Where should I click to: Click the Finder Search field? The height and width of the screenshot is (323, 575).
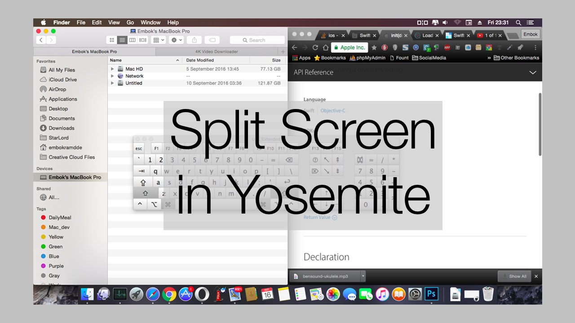pyautogui.click(x=257, y=40)
